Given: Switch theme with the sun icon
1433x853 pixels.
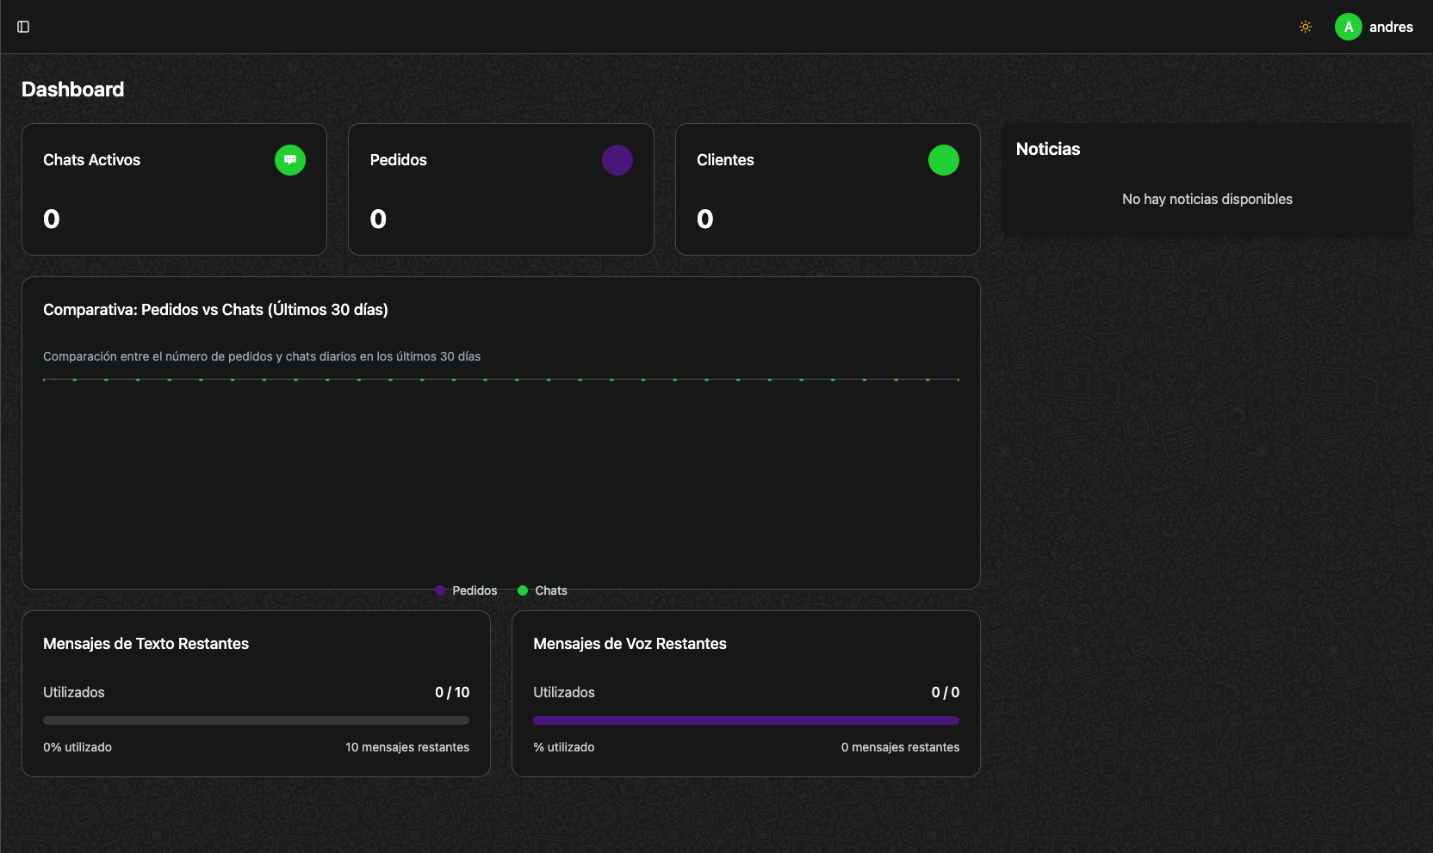Looking at the screenshot, I should point(1305,27).
